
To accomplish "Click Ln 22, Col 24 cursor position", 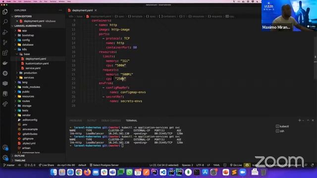I will (164, 165).
